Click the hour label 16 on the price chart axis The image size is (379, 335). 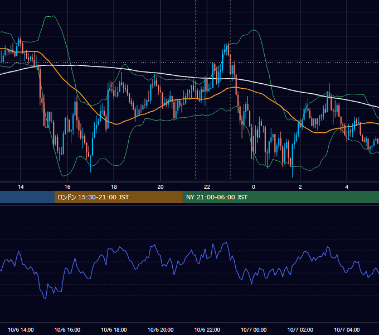[67, 187]
